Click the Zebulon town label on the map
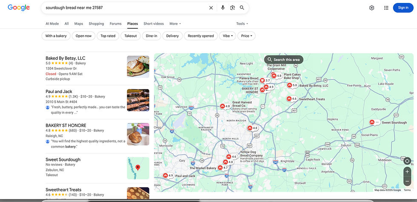The image size is (417, 202). click(346, 145)
